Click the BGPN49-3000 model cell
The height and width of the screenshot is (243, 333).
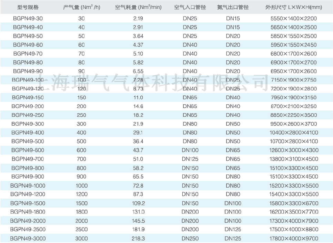coord(28,238)
